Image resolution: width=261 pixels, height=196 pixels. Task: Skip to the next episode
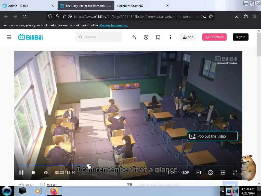click(x=34, y=173)
